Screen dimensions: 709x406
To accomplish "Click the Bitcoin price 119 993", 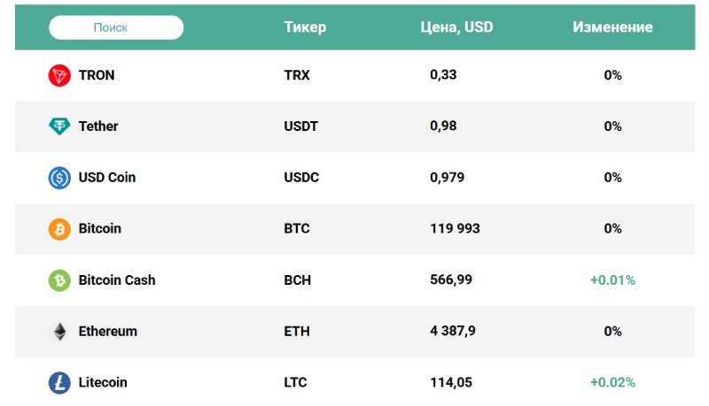I will coord(455,229).
